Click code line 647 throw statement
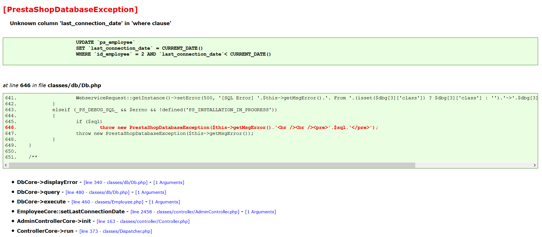542x237 pixels. tap(165, 133)
